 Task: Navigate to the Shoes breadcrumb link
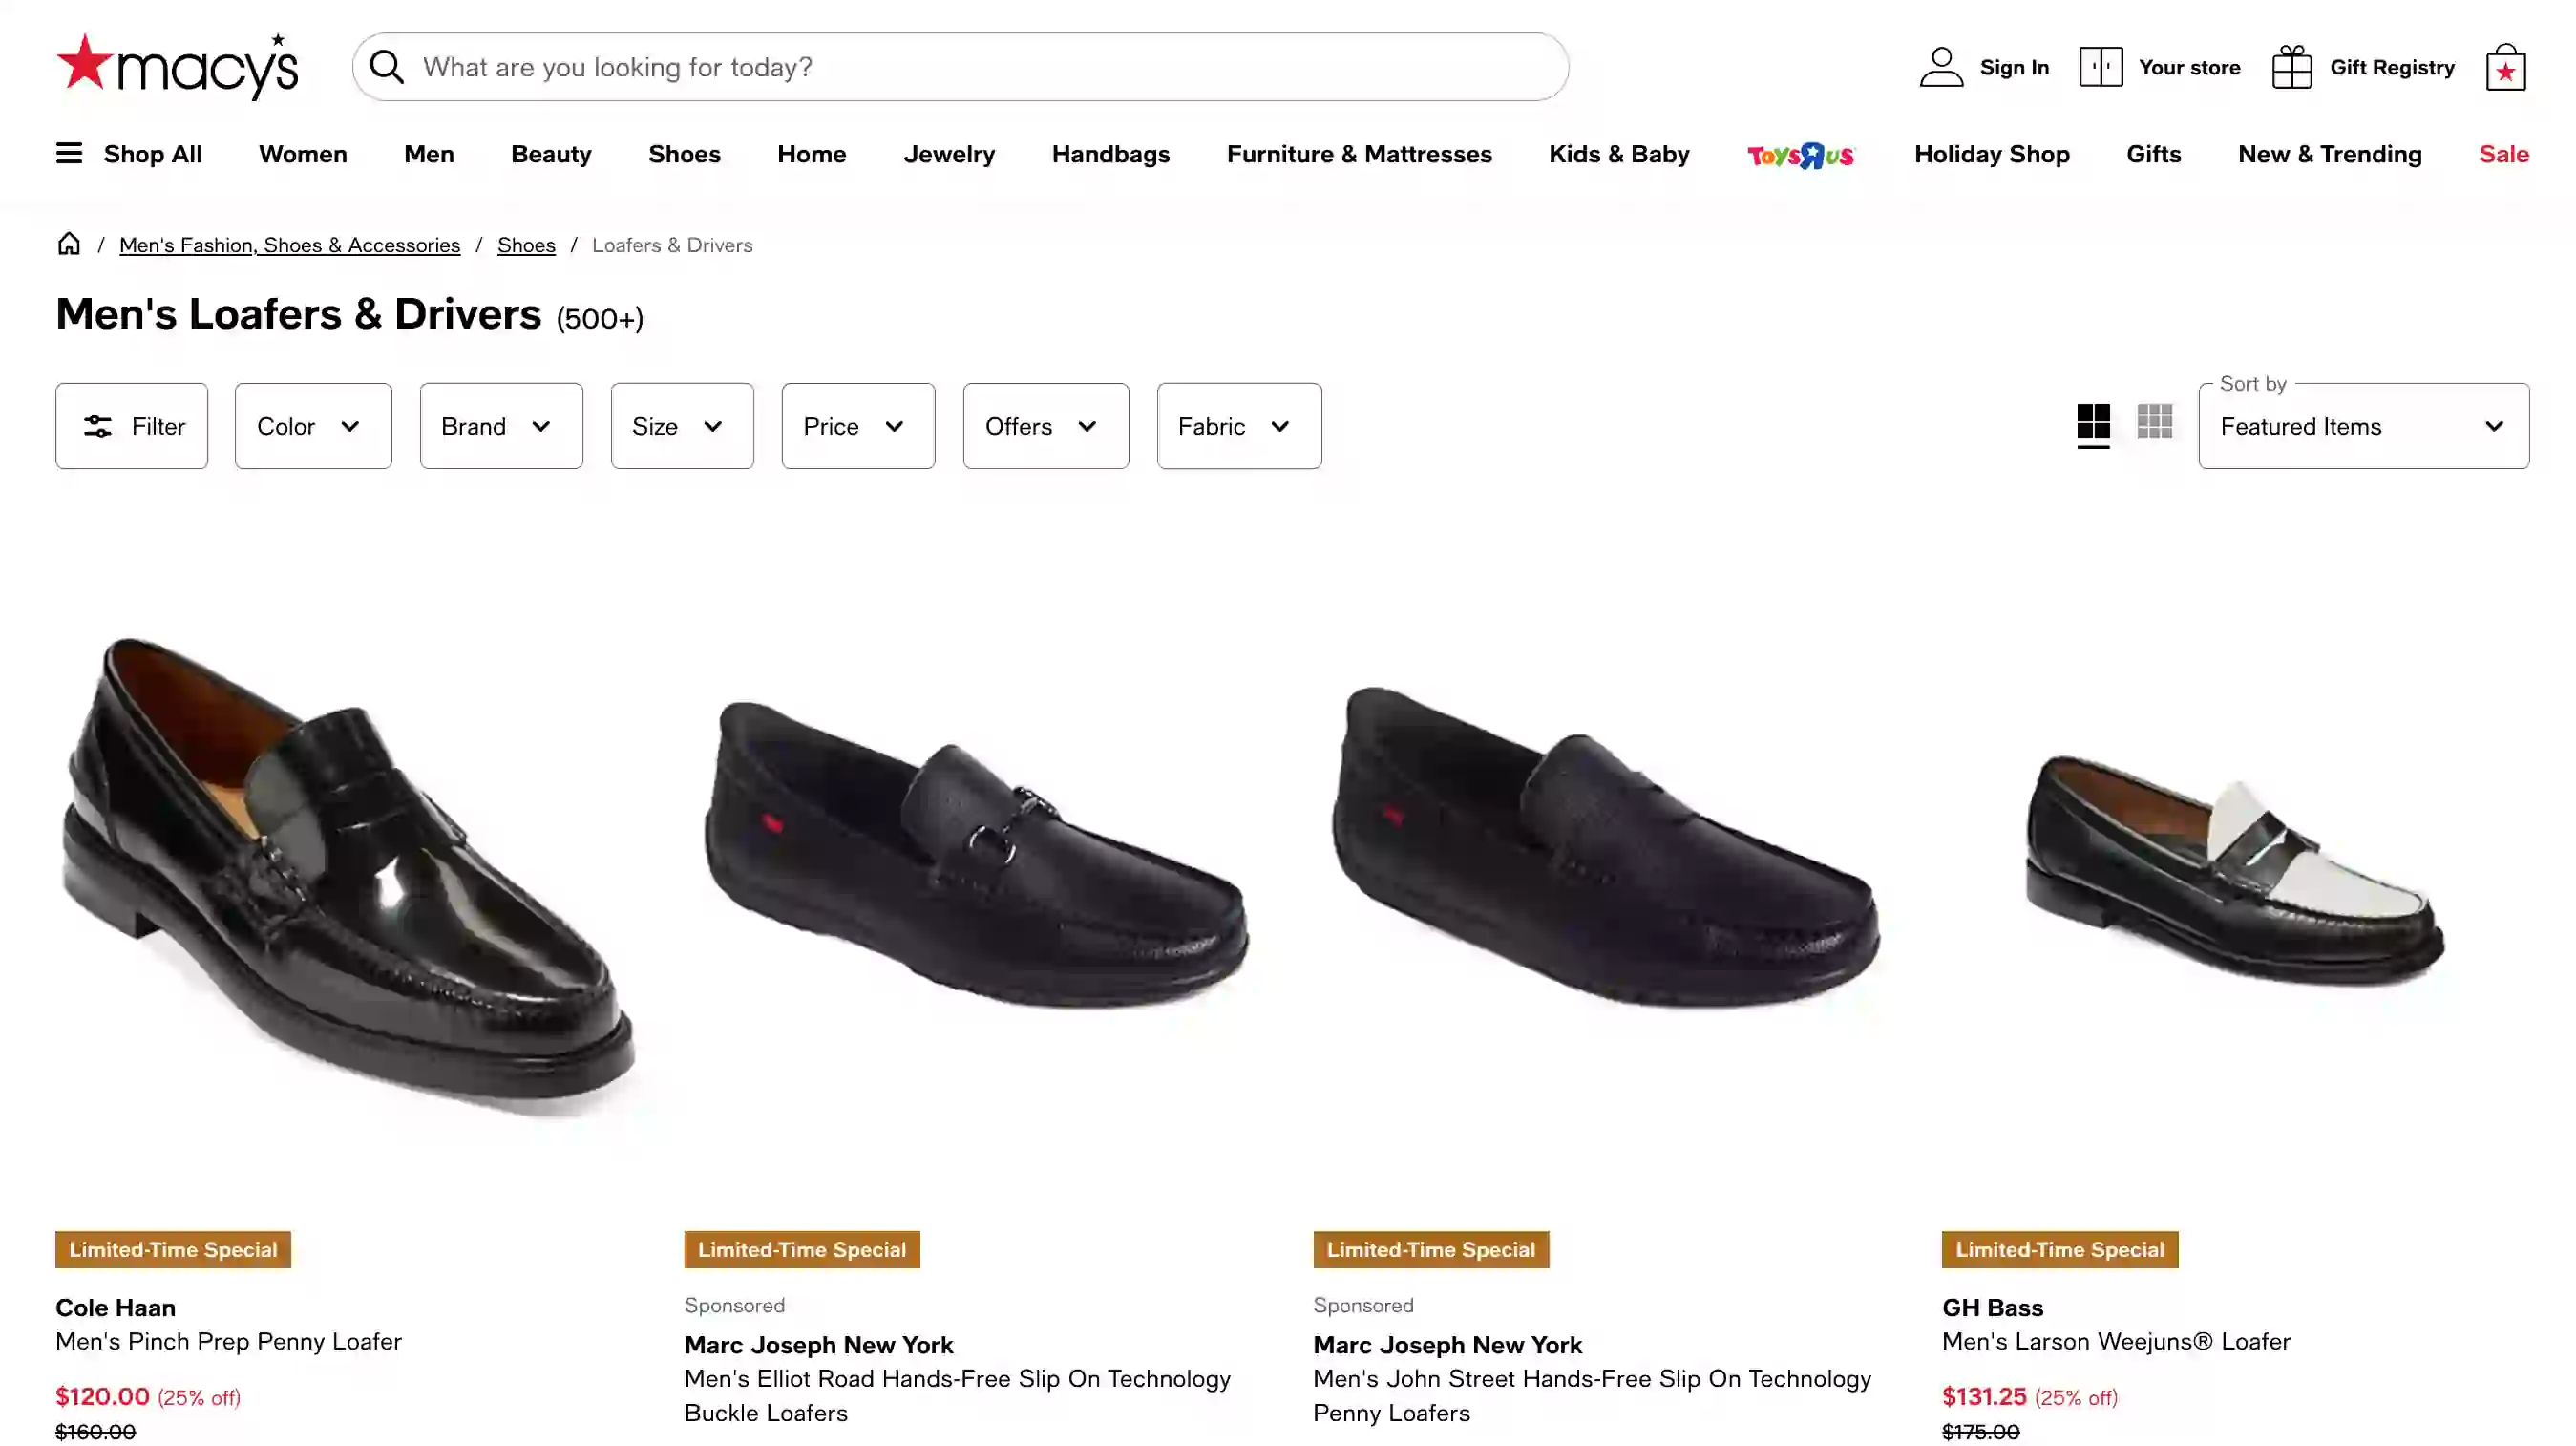pyautogui.click(x=526, y=244)
